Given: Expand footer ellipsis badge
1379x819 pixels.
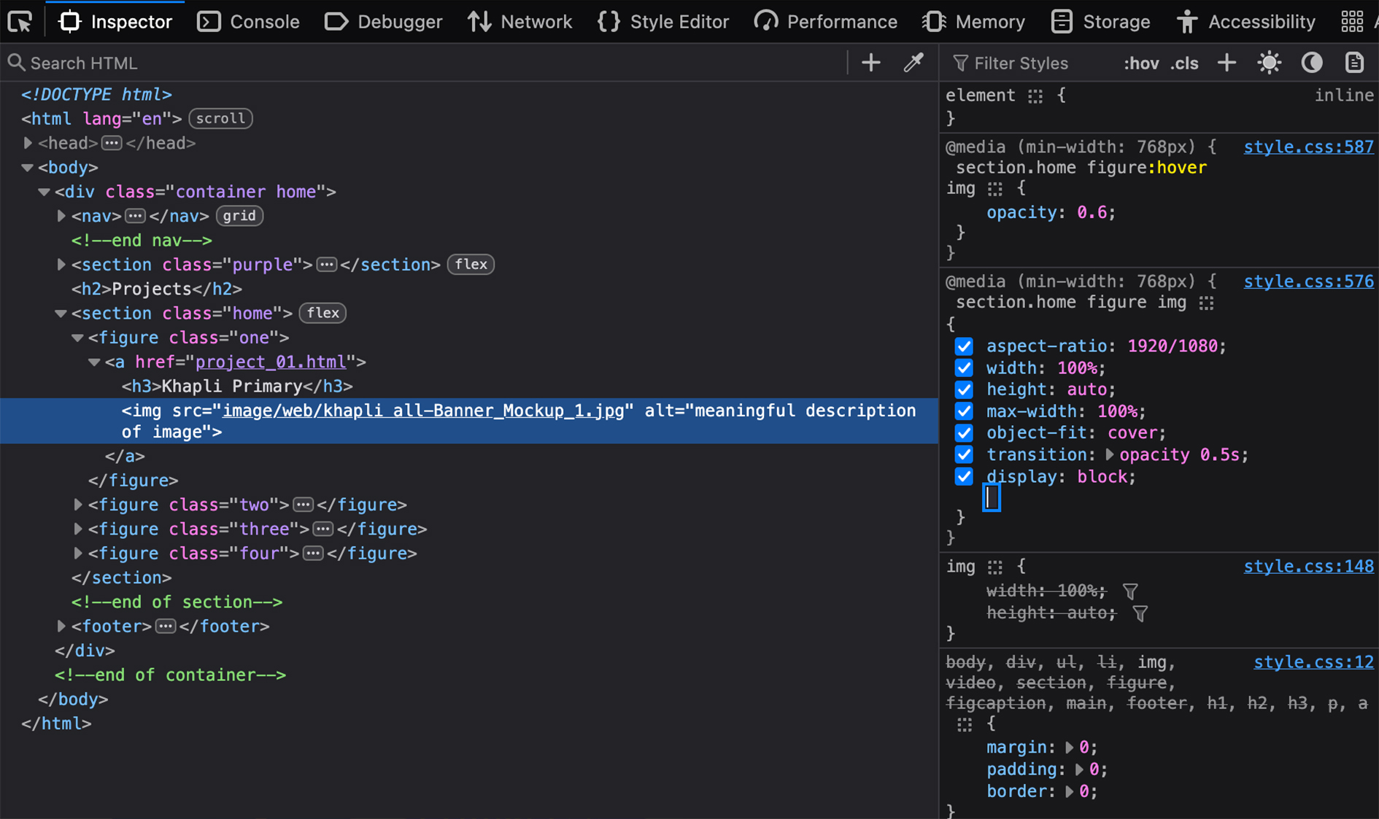Looking at the screenshot, I should coord(166,627).
